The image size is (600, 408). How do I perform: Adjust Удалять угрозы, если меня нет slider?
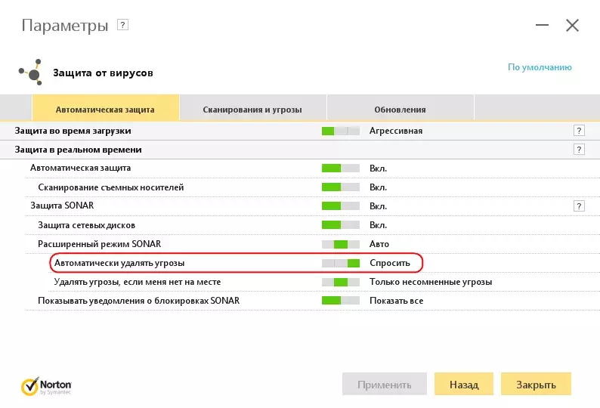click(341, 282)
